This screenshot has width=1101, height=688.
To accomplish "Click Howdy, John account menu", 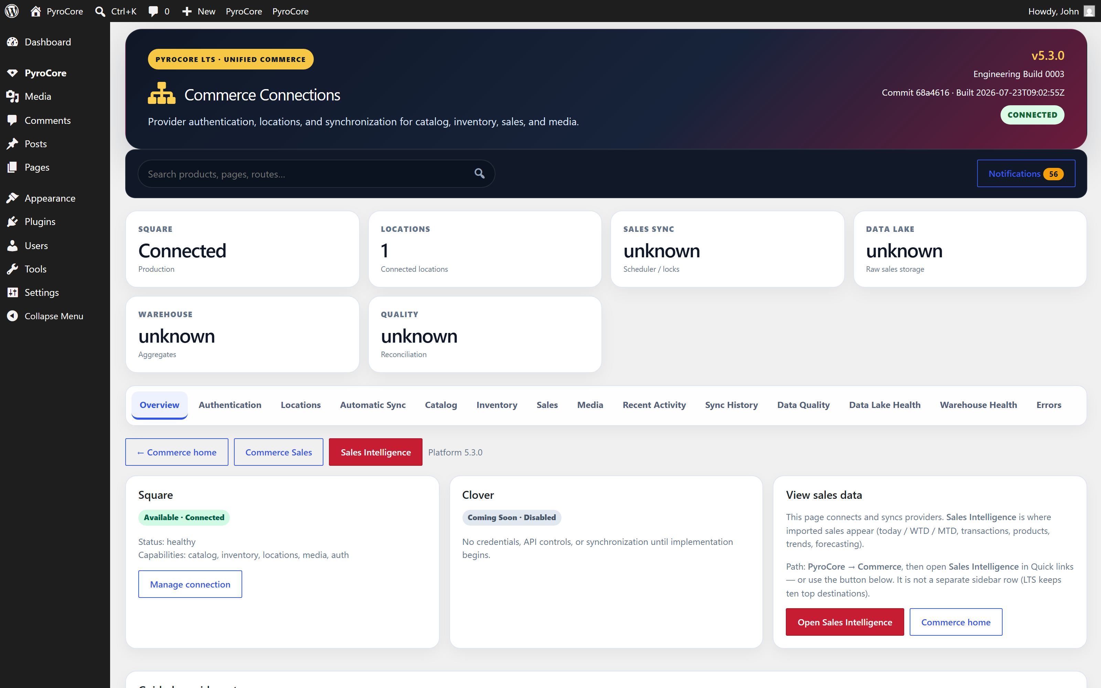I will pyautogui.click(x=1061, y=11).
